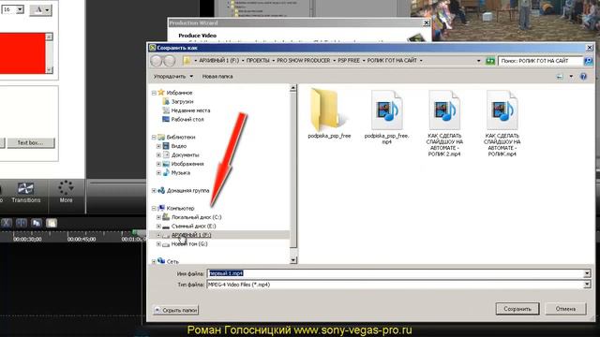Open the font color A dropdown

point(40,10)
